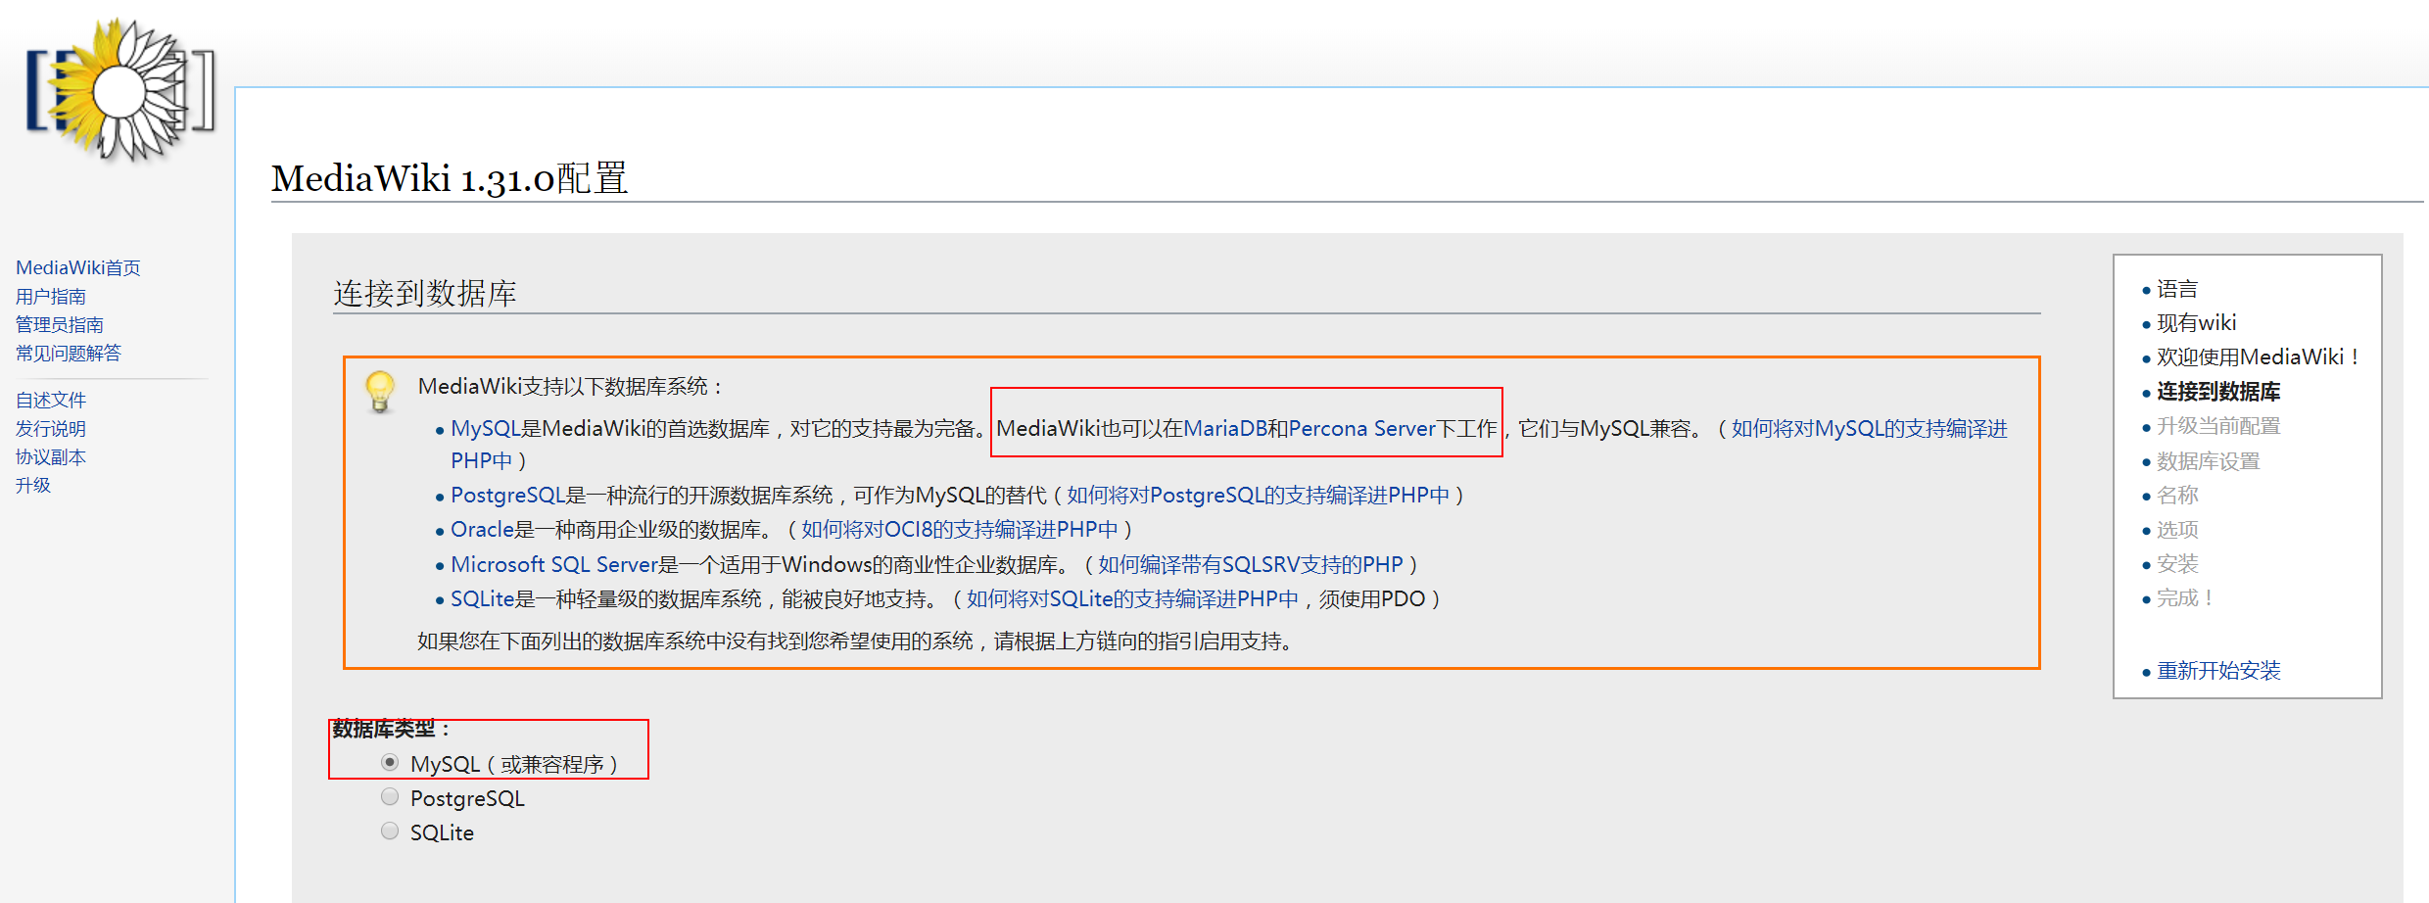
Task: Open 发行说明 sidebar link
Action: pyautogui.click(x=51, y=428)
